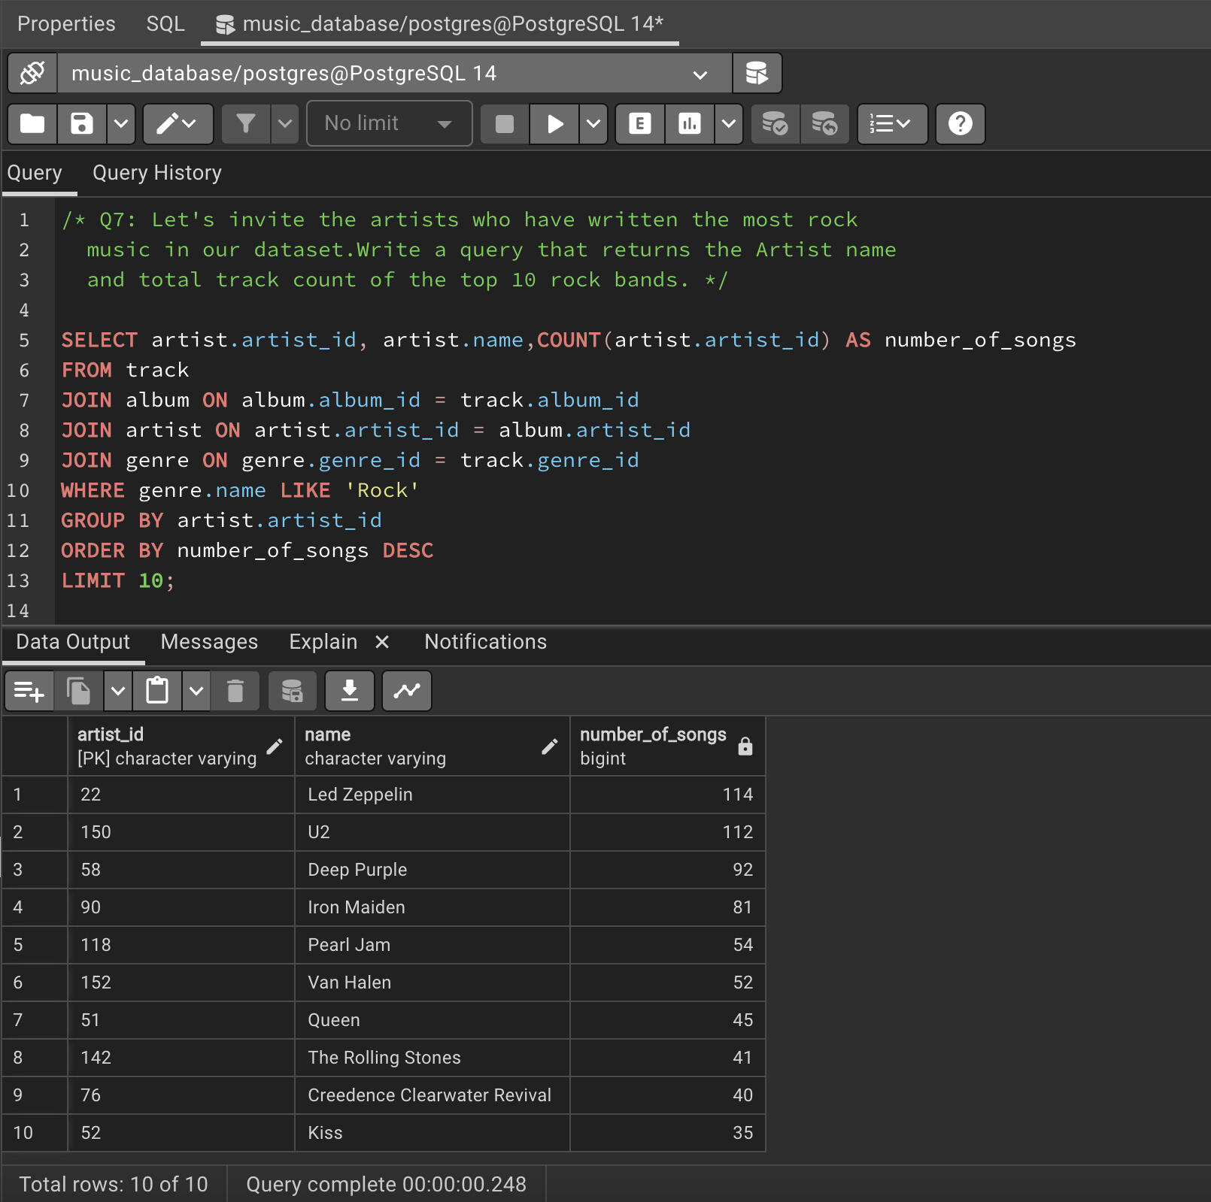Screen dimensions: 1211x1202
Task: Click the Open File folder icon
Action: (x=32, y=124)
